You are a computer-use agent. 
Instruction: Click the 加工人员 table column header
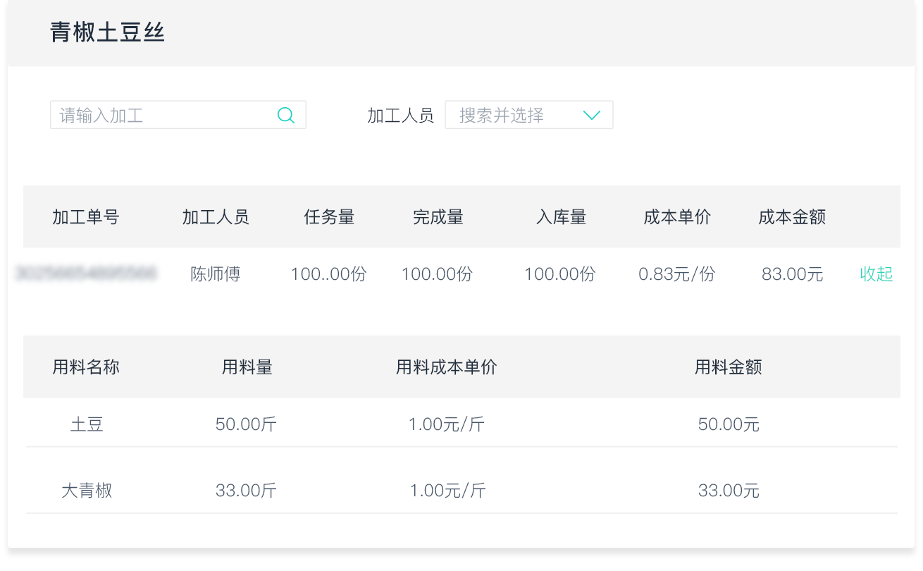tap(216, 217)
